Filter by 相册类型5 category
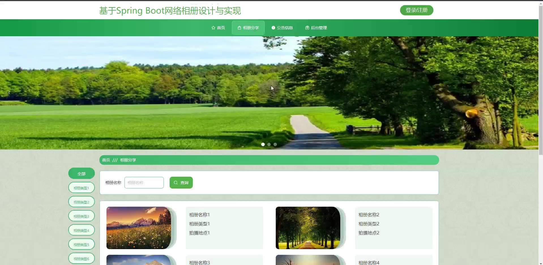The width and height of the screenshot is (543, 265). click(x=82, y=244)
